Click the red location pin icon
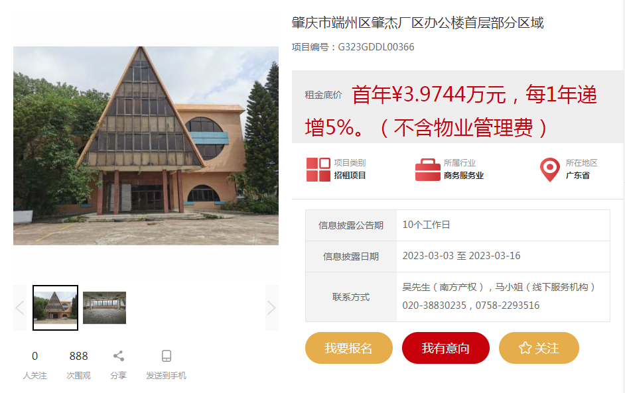Screen dimensions: 625x393 coord(549,170)
